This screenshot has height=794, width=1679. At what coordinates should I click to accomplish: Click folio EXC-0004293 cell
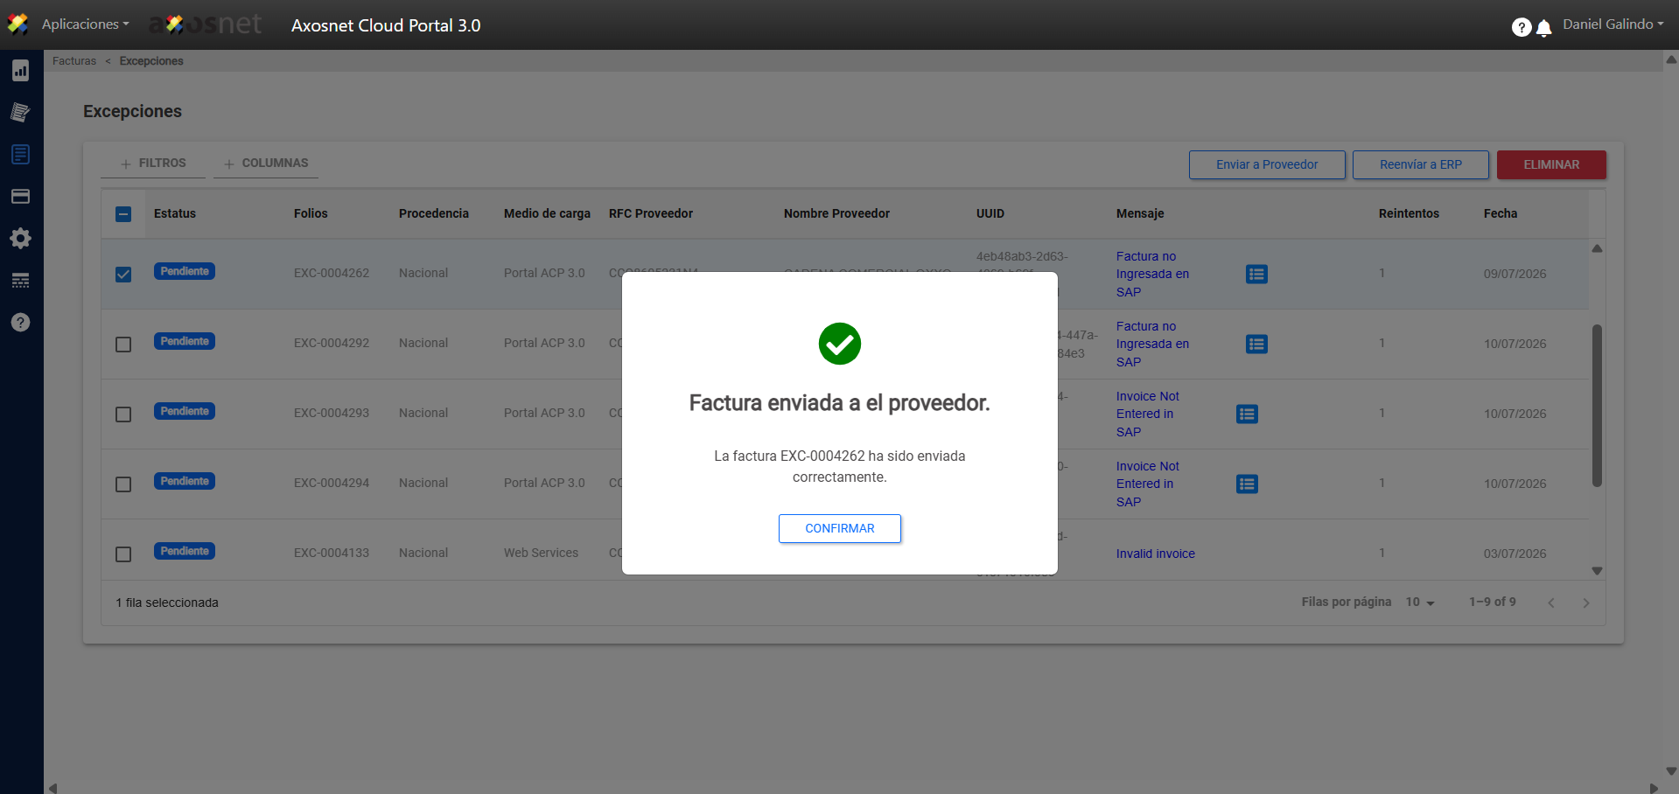(x=332, y=413)
